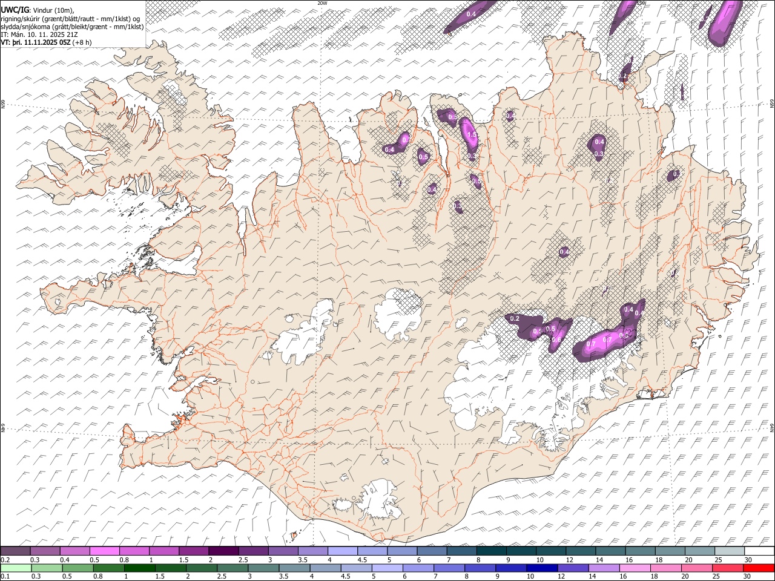775x581 pixels.
Task: Select the upper legend swatch between 0.8 and 1
Action: tap(134, 551)
